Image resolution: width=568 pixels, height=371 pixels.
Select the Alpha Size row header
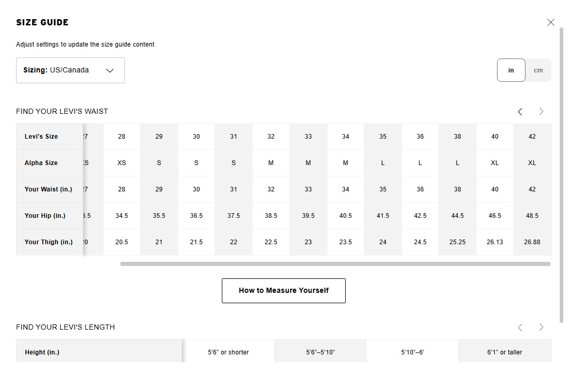[x=50, y=163]
